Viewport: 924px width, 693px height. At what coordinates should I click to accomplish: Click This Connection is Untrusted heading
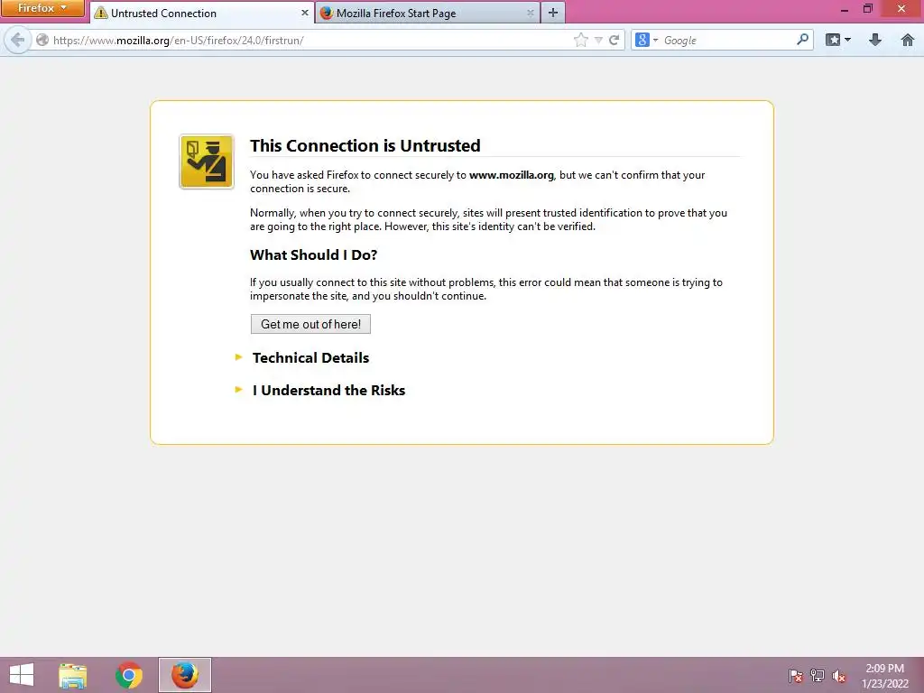(x=365, y=145)
